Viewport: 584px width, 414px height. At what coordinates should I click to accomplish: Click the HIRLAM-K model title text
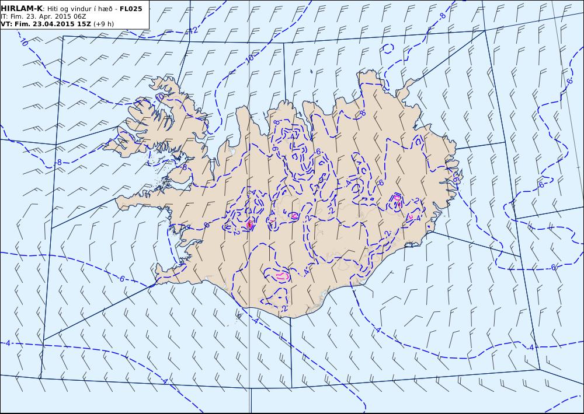pyautogui.click(x=22, y=9)
